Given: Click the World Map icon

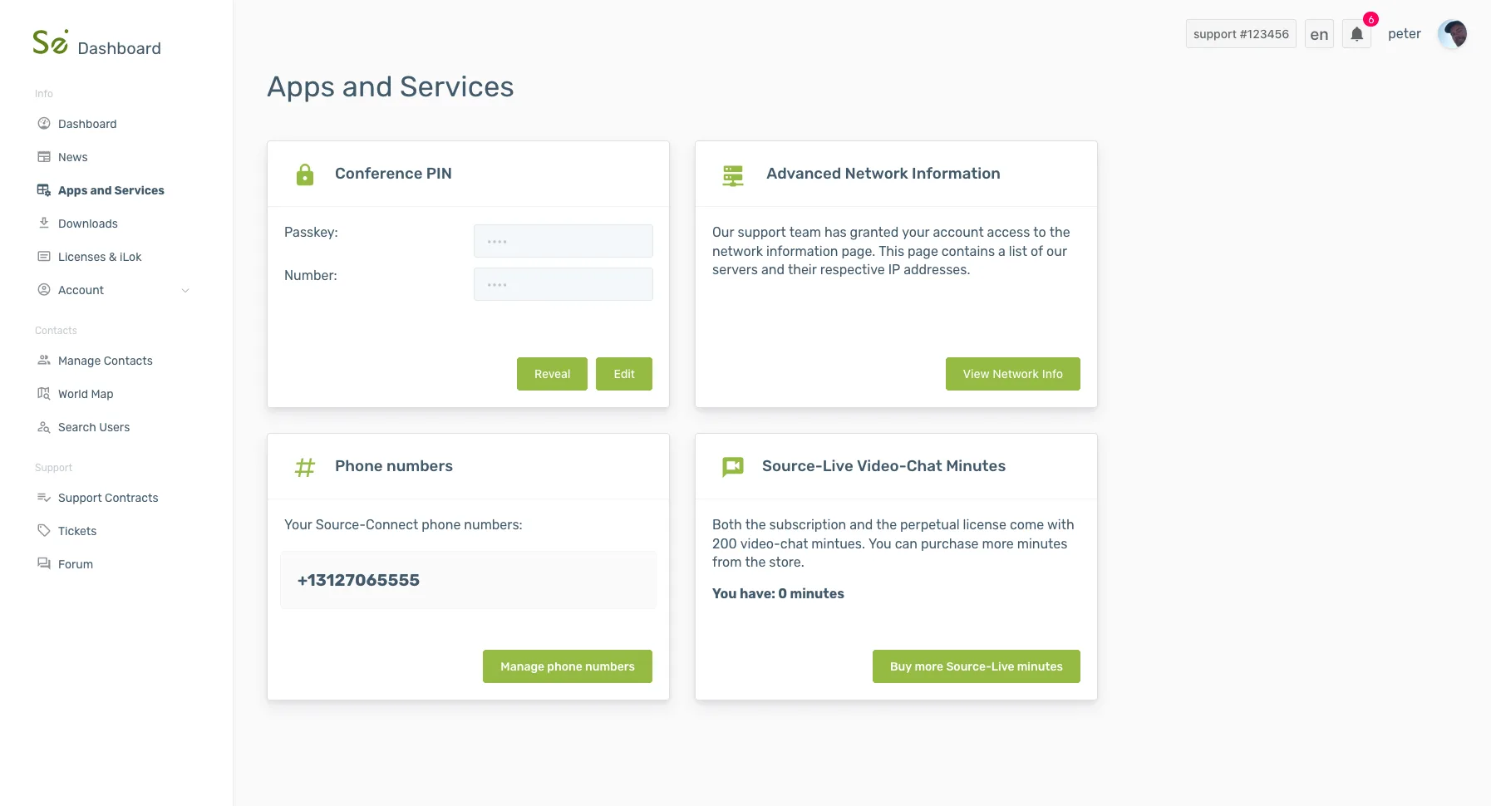Looking at the screenshot, I should pos(44,393).
